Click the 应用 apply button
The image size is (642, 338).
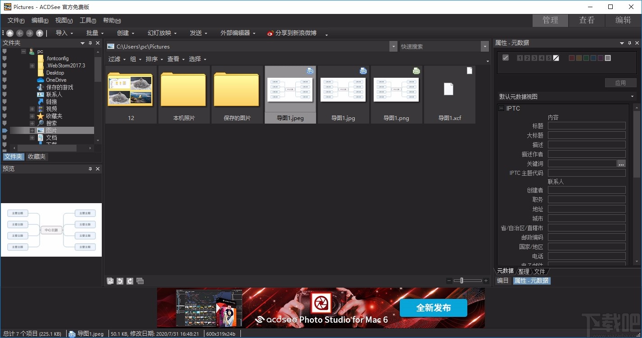point(620,83)
